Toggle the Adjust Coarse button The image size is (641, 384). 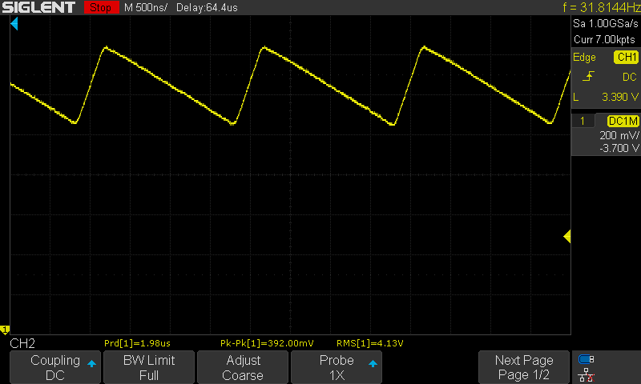243,367
